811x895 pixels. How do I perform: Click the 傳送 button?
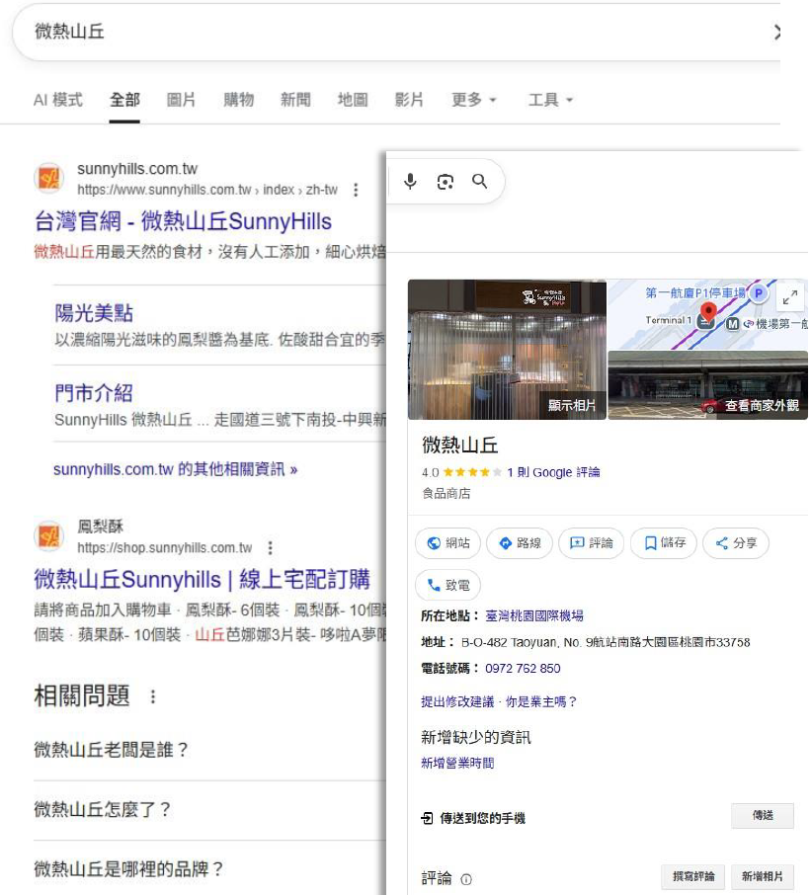[763, 816]
